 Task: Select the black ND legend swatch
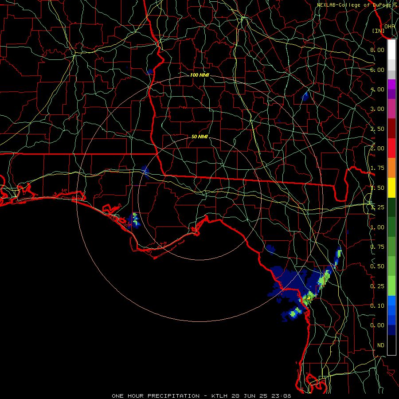tap(391, 345)
